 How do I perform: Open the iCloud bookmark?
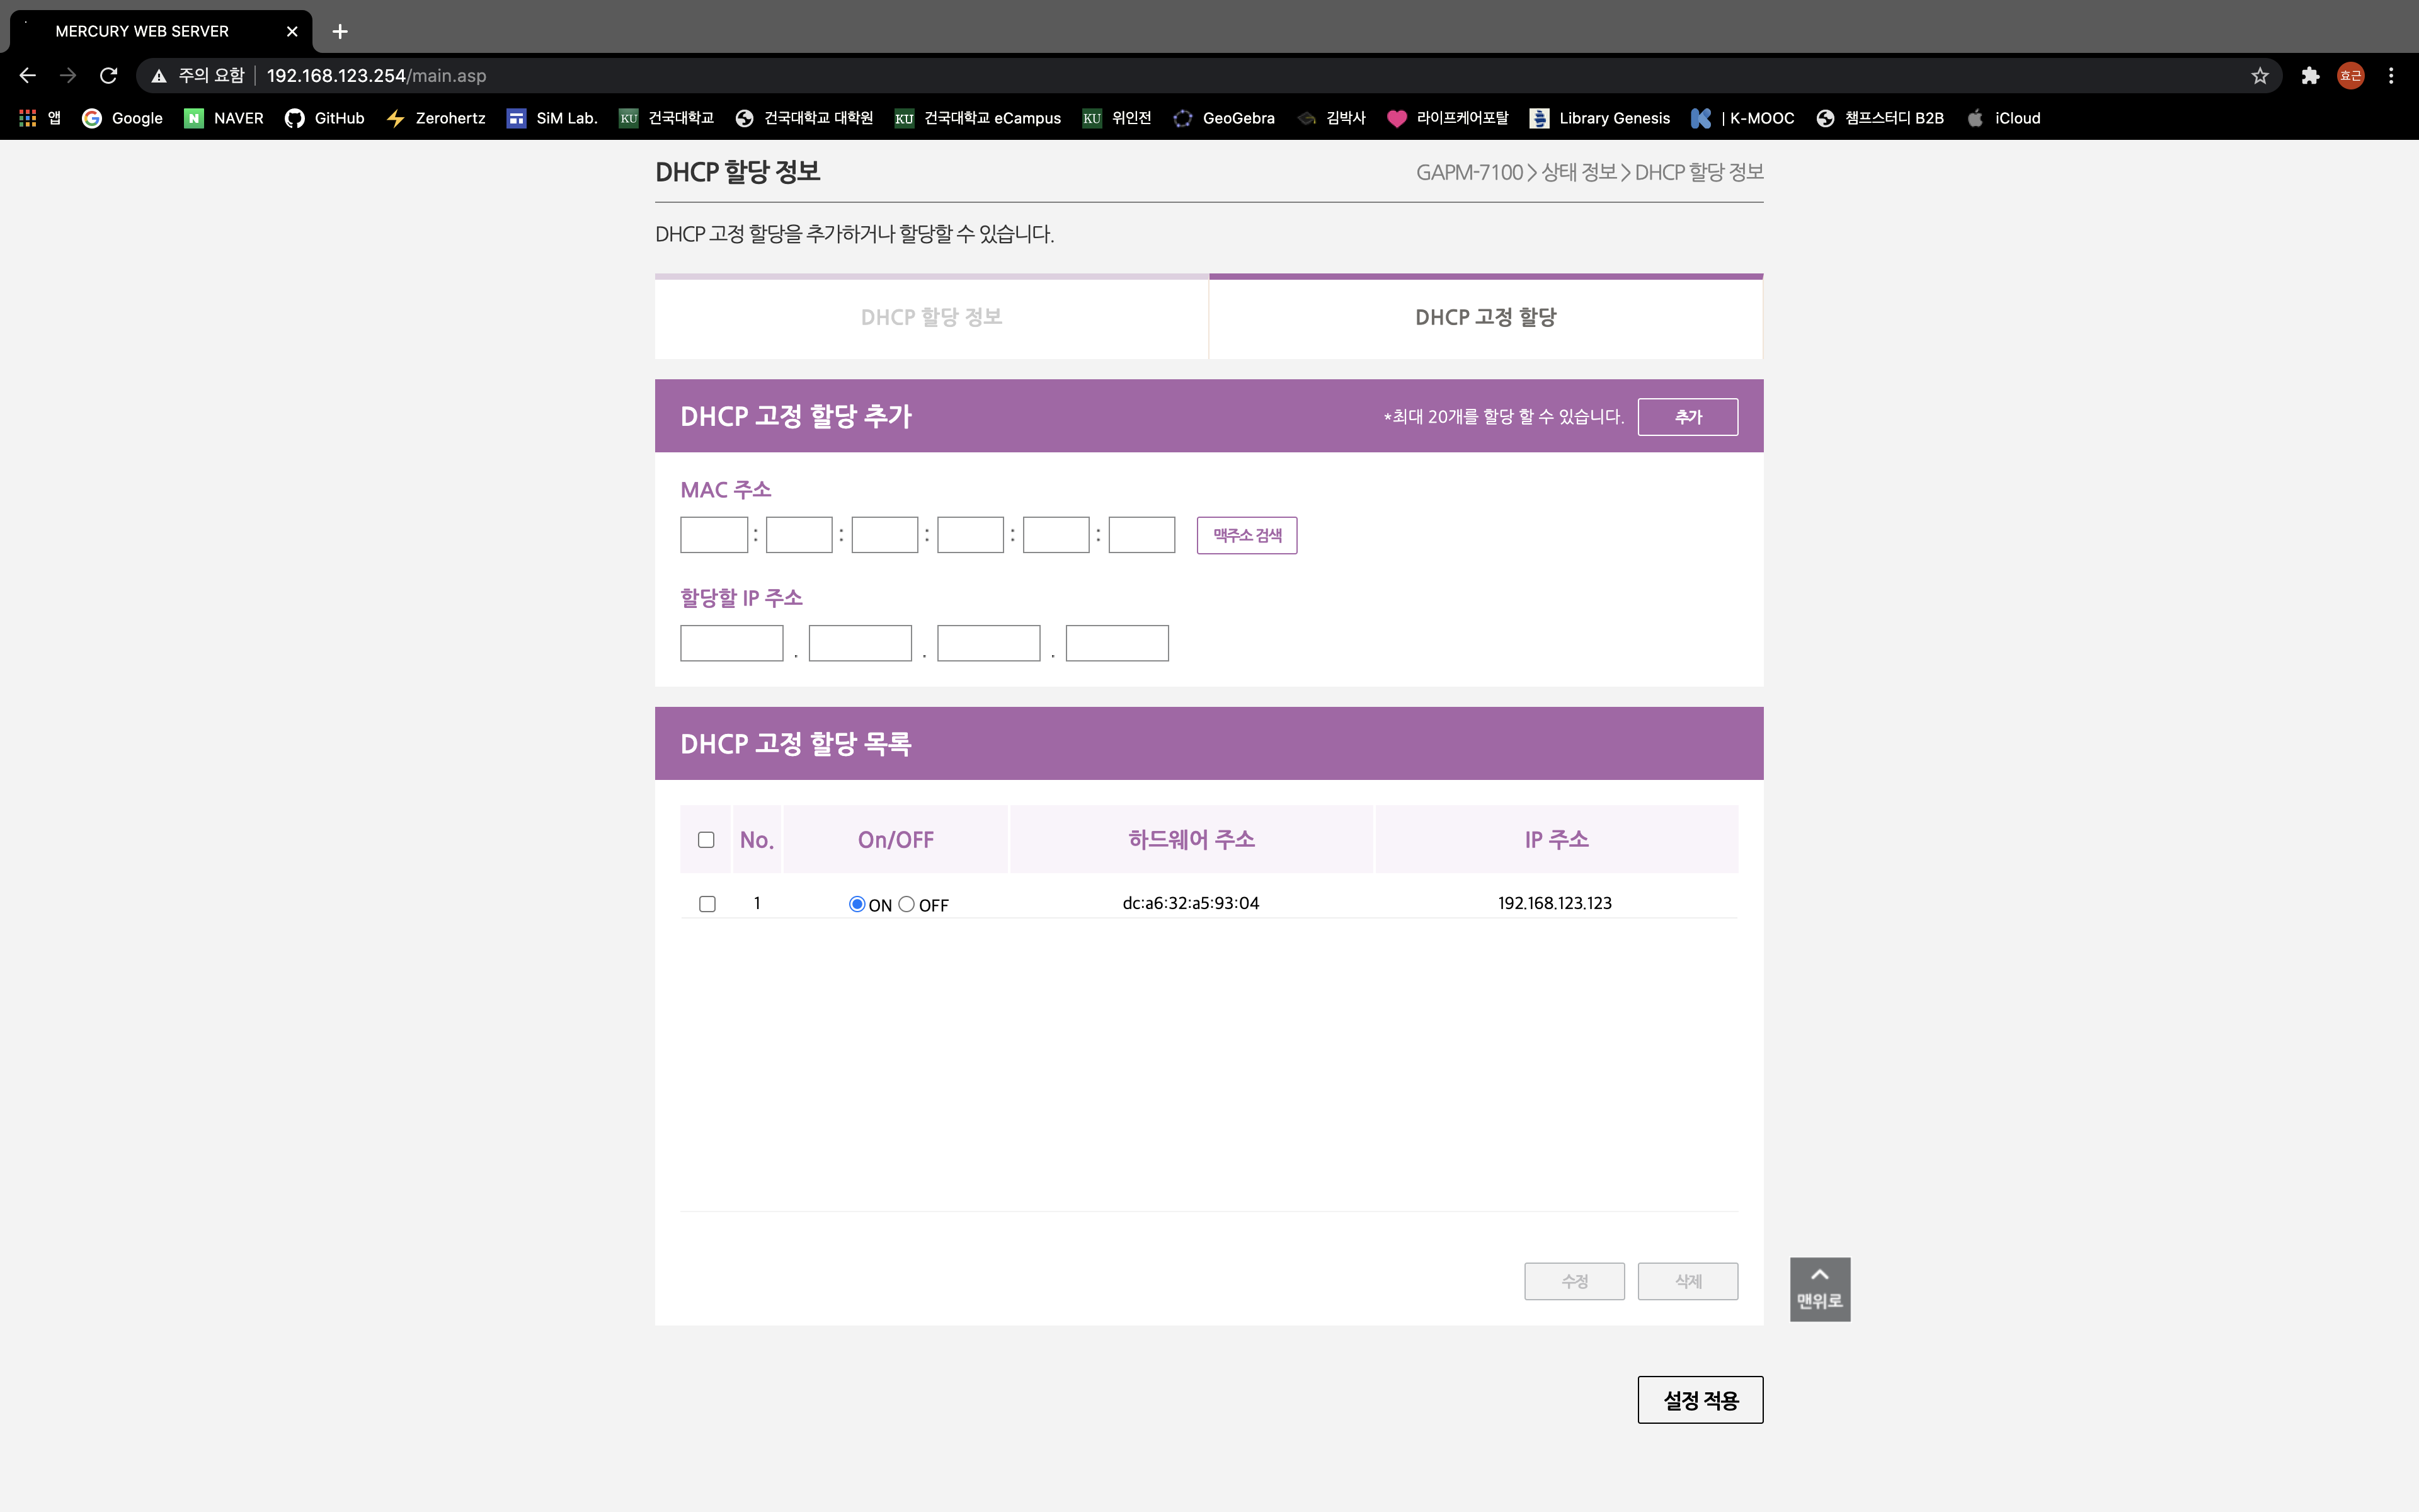pyautogui.click(x=2003, y=118)
